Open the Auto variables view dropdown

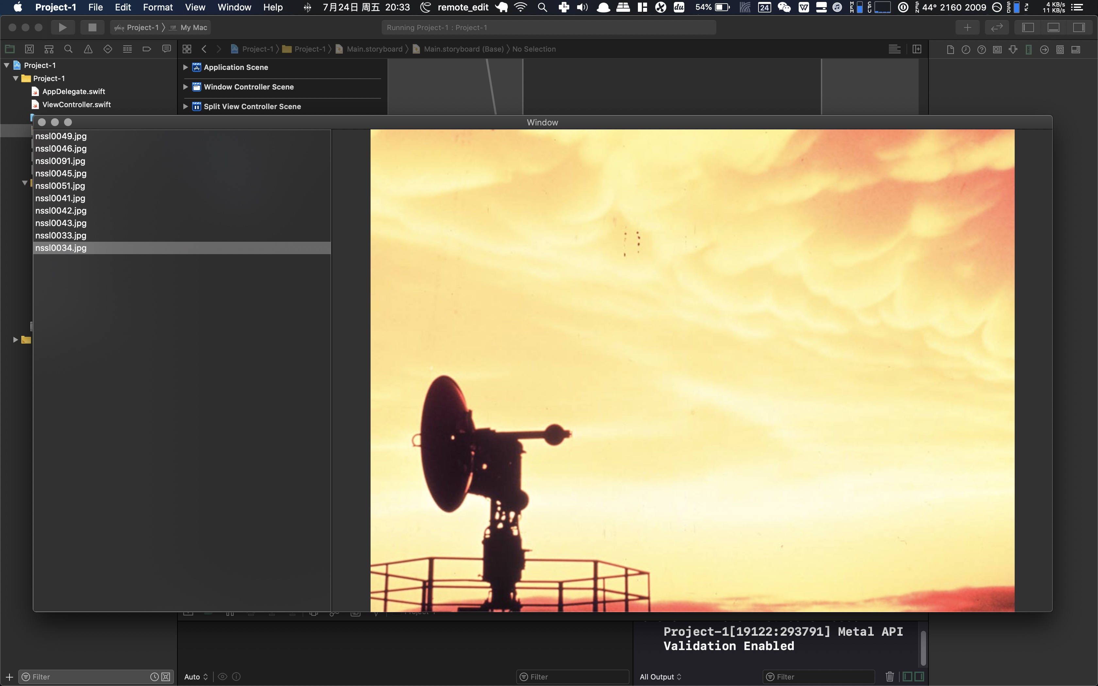195,677
